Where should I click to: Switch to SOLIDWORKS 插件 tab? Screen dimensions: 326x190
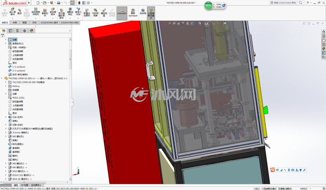[49, 22]
